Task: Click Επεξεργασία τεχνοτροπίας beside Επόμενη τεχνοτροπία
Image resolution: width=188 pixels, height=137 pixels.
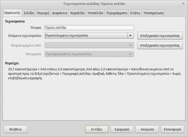Action: (x=160, y=36)
